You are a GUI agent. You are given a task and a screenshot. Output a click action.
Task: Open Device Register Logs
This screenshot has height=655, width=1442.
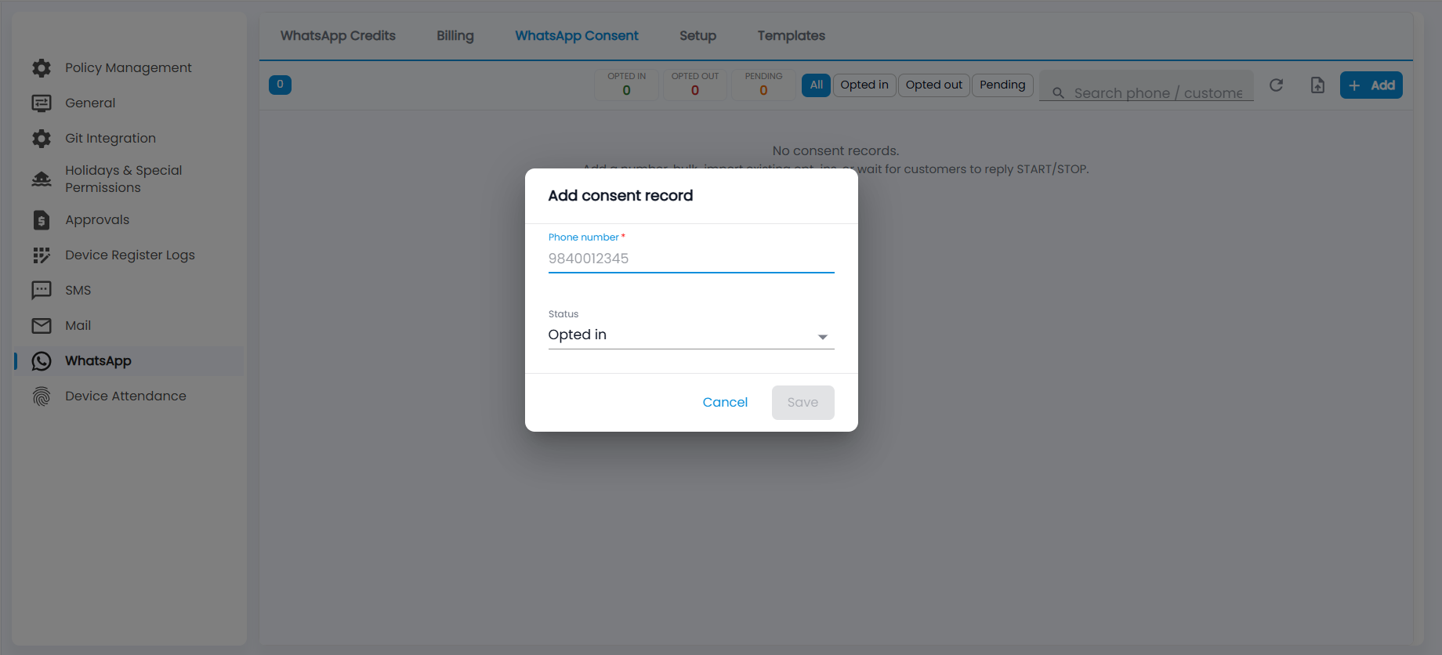click(x=130, y=255)
